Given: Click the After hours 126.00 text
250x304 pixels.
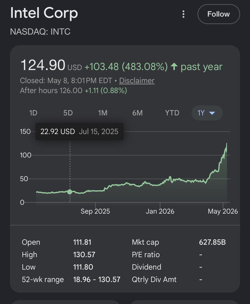Looking at the screenshot, I should click(51, 90).
